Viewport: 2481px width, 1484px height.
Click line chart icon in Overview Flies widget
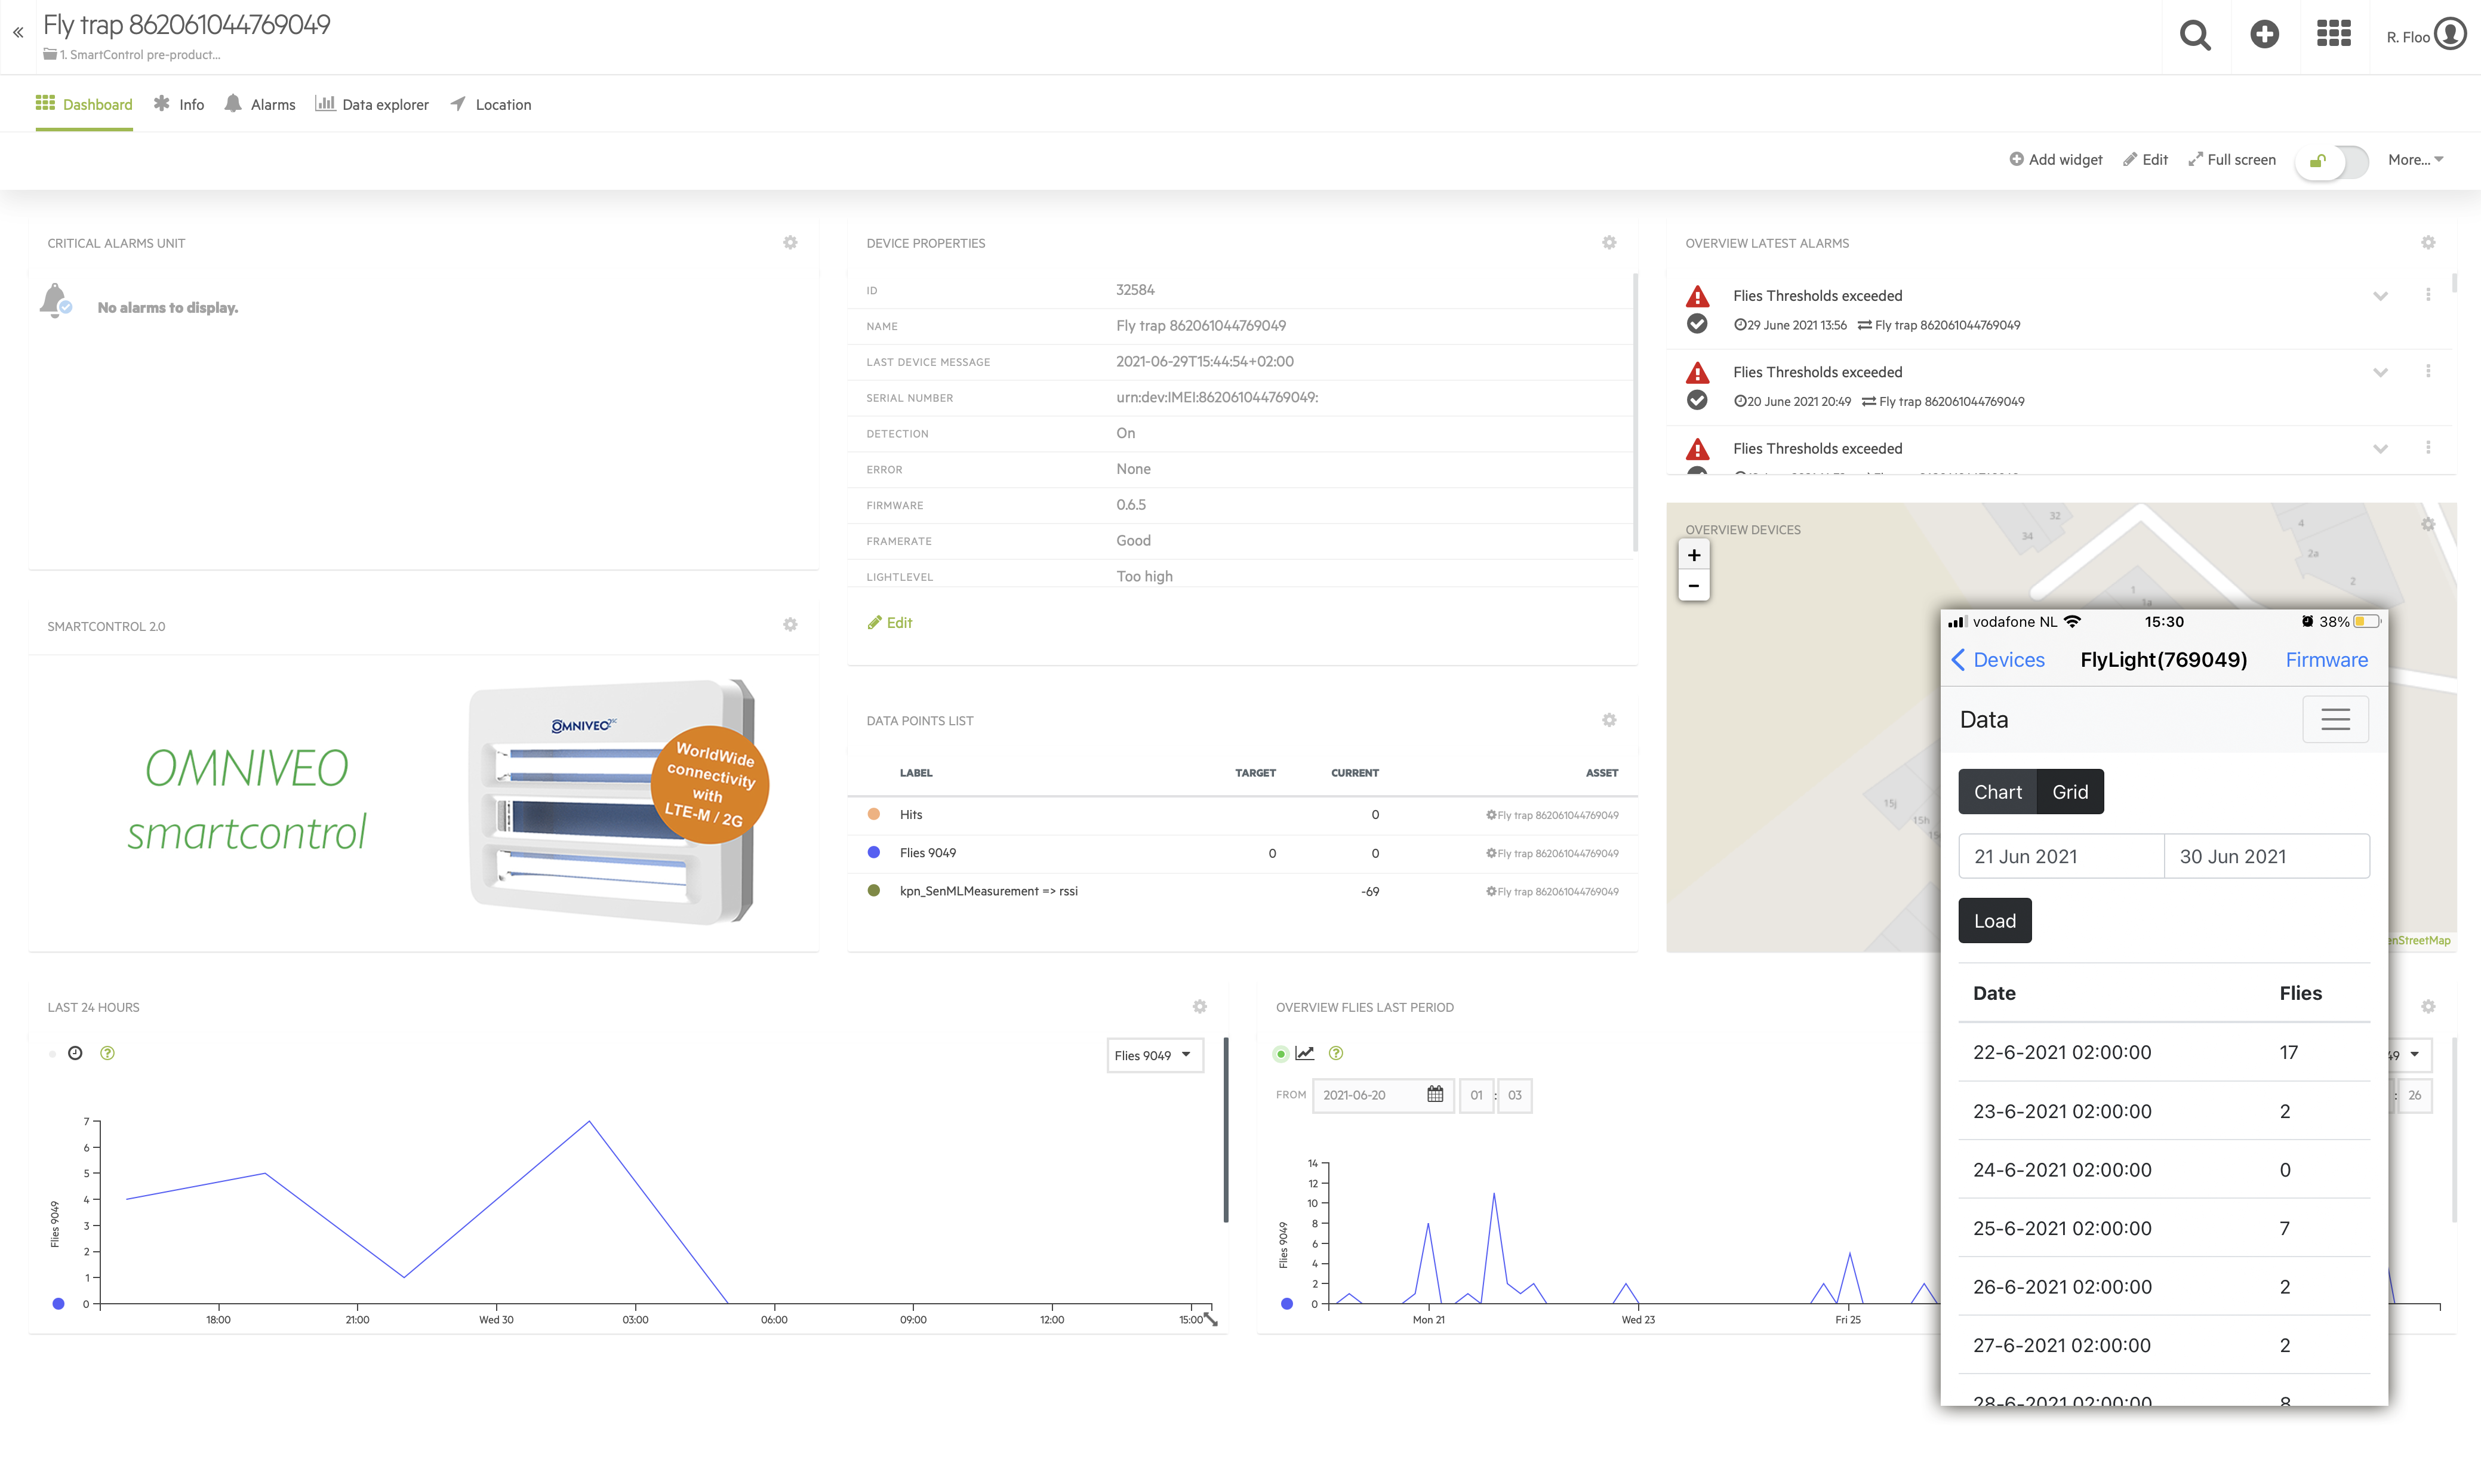(x=1304, y=1053)
